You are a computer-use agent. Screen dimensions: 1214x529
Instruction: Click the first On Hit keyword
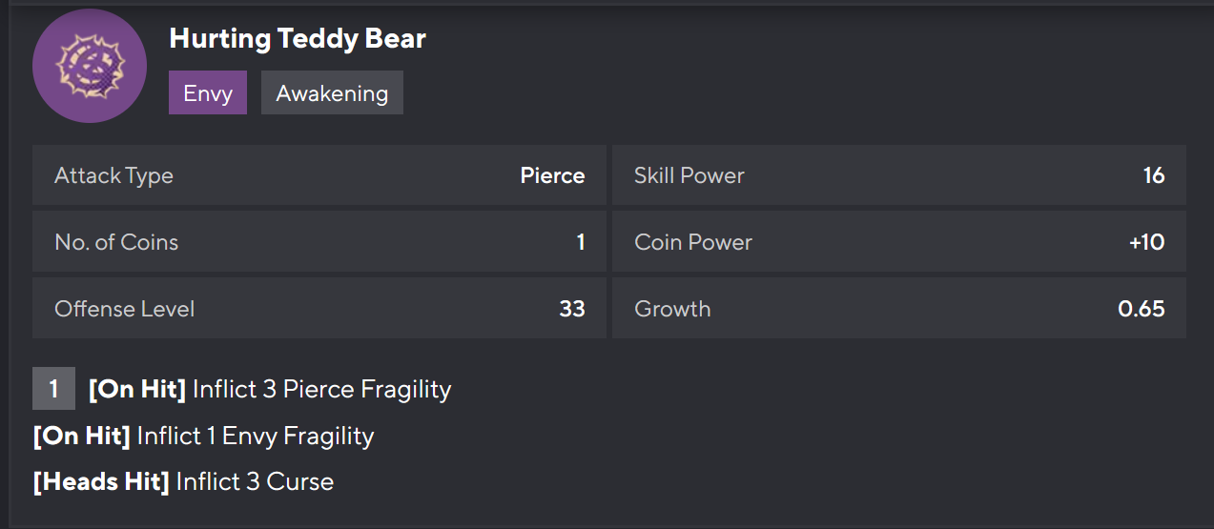137,389
